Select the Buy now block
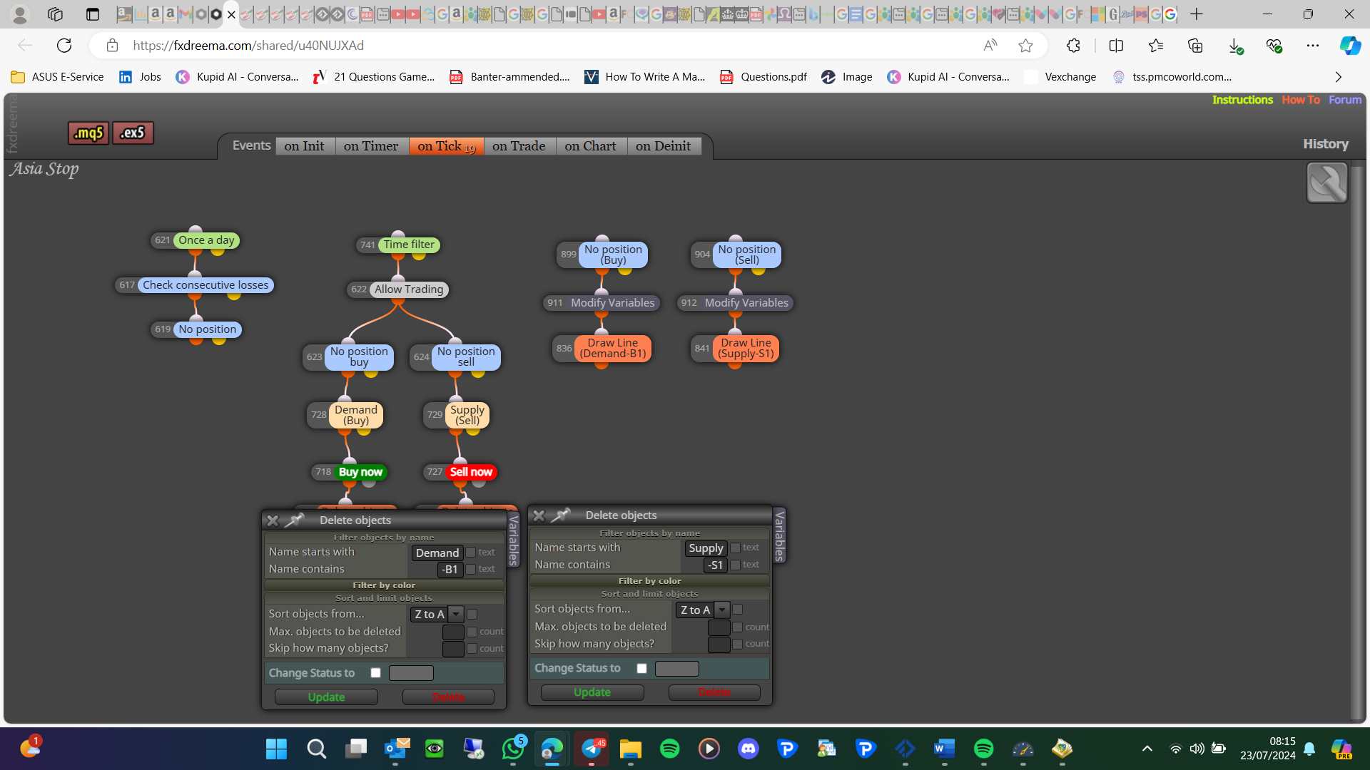1370x770 pixels. tap(360, 472)
